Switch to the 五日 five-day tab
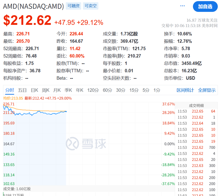This screenshot has width=220, height=196. click(x=22, y=90)
